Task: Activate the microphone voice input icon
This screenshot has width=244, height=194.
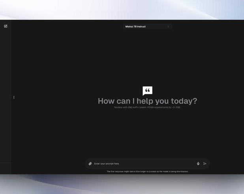Action: pos(198,163)
